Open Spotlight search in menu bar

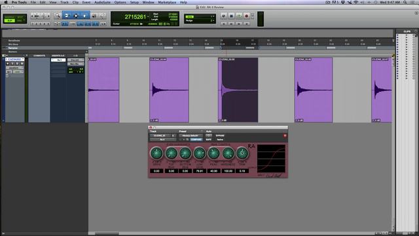[405, 2]
